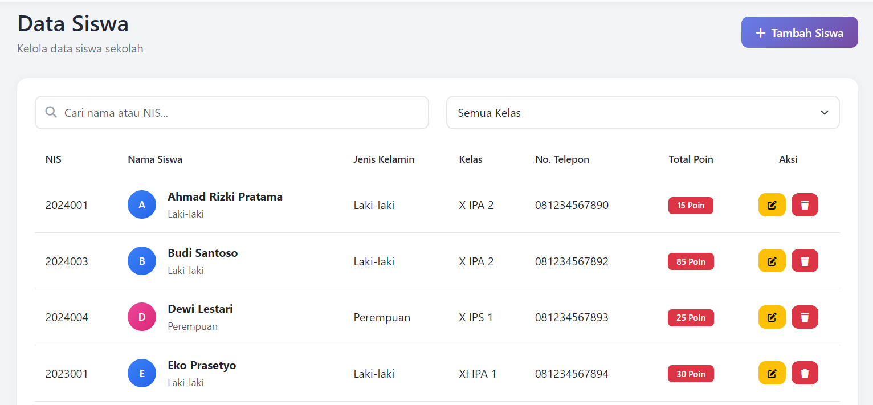The image size is (873, 405).
Task: Click the 30 Poin badge
Action: pyautogui.click(x=691, y=374)
